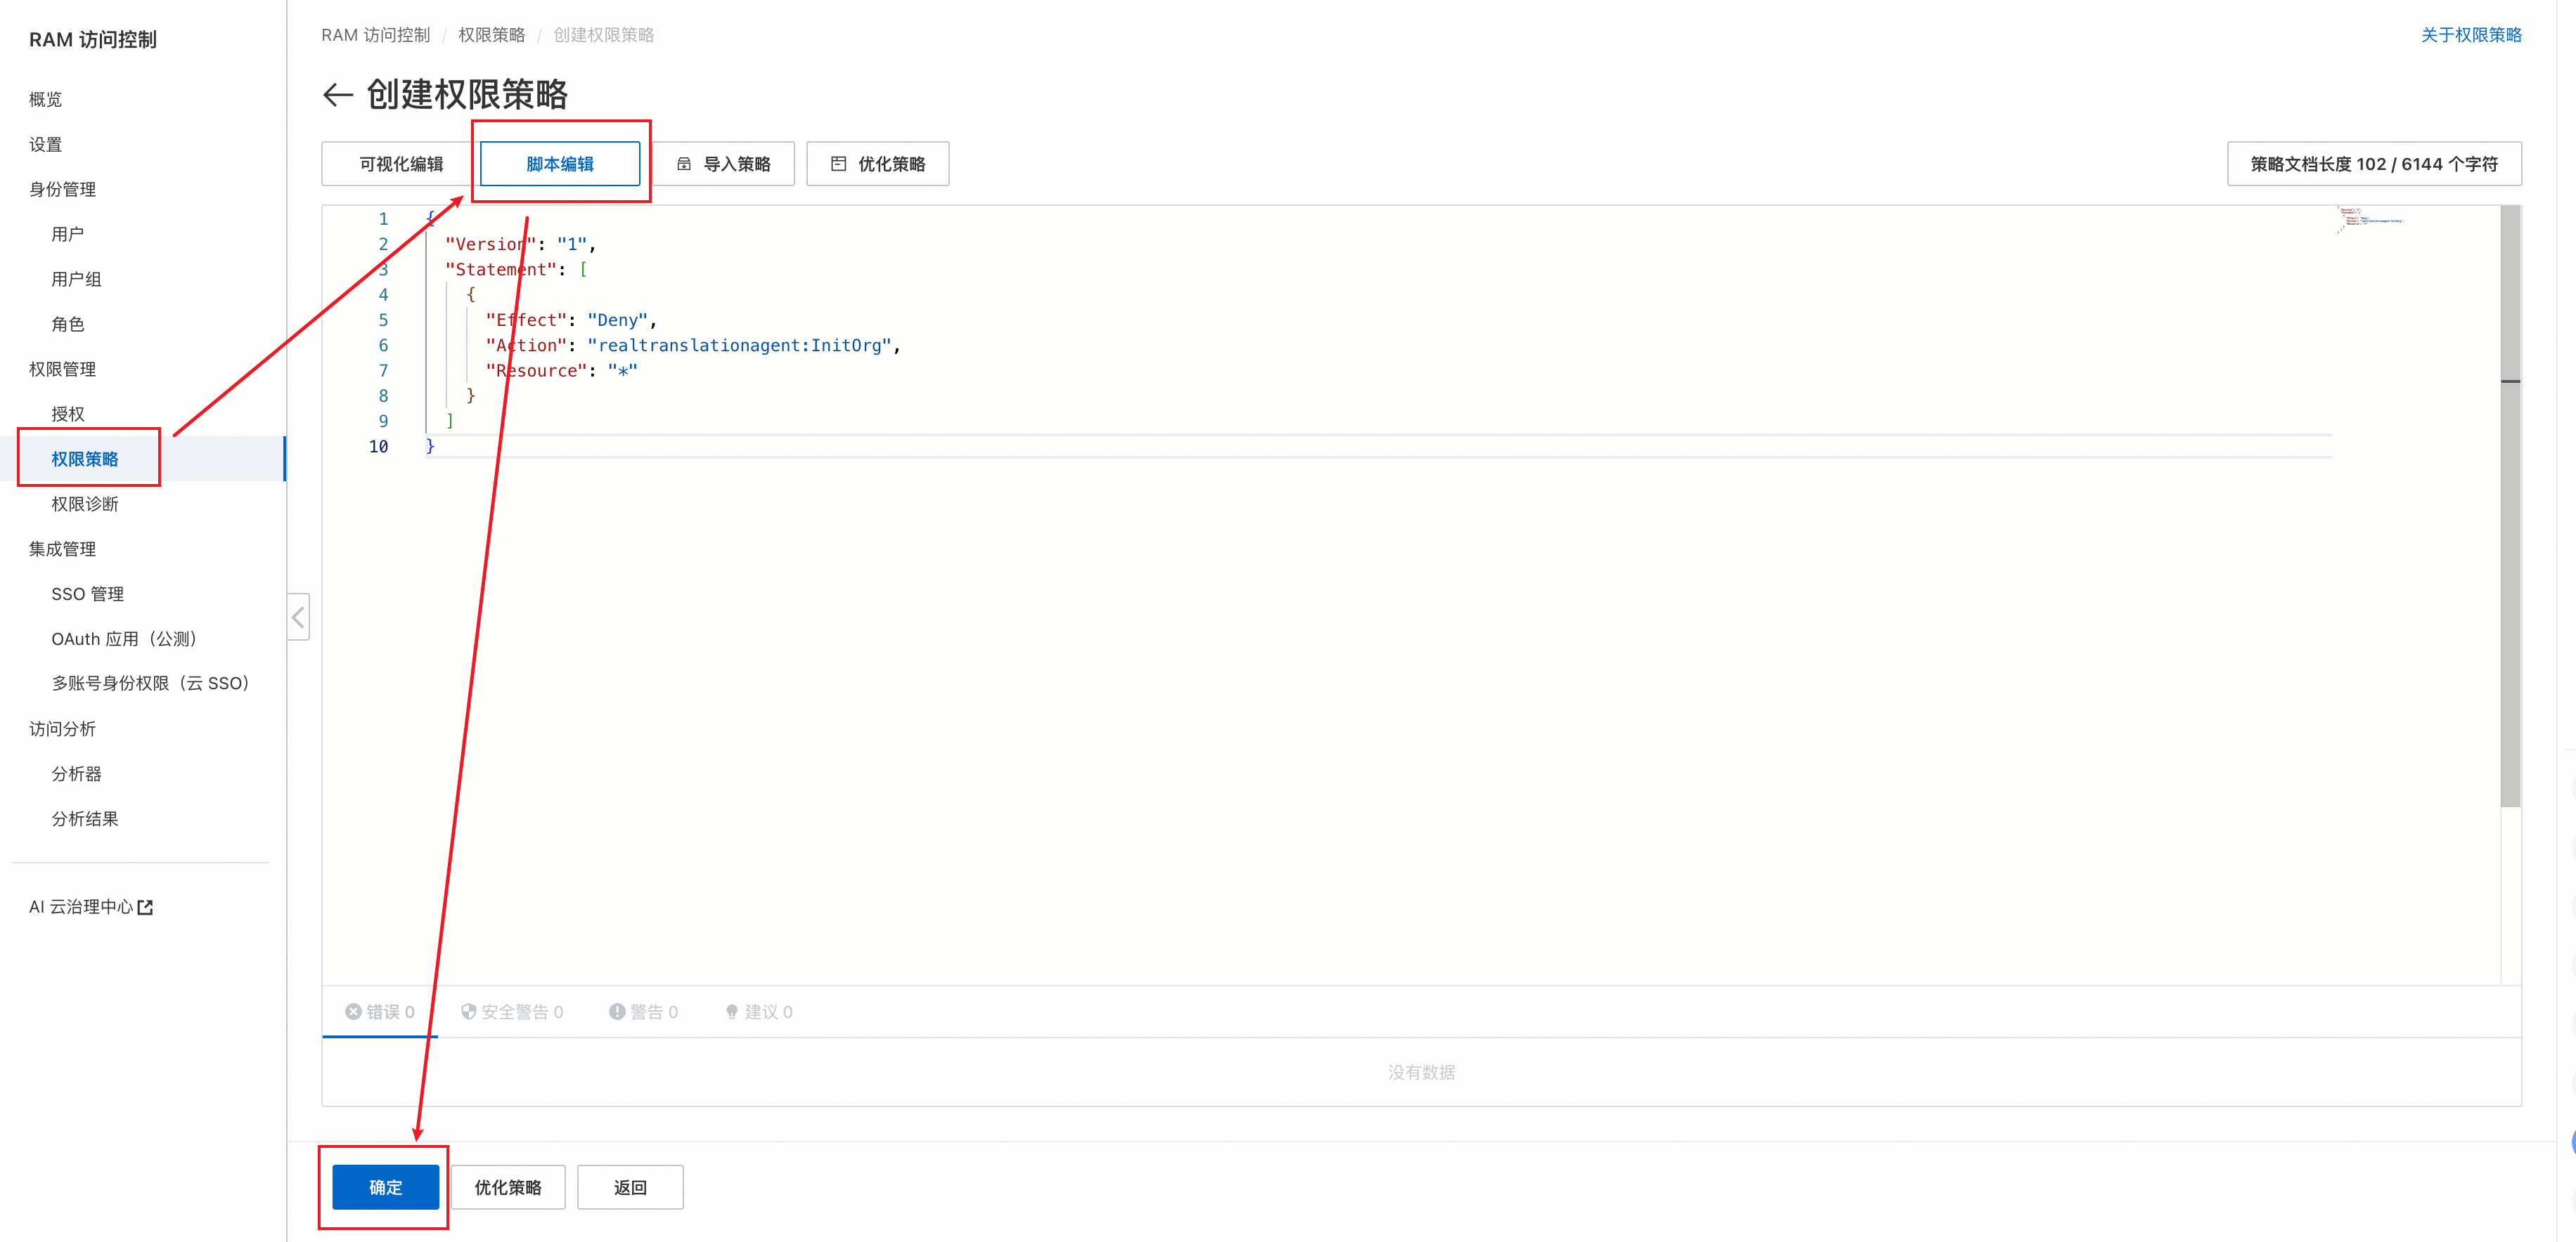The image size is (2576, 1242).
Task: Click RAM 访问控制 in the breadcrumb
Action: [375, 35]
